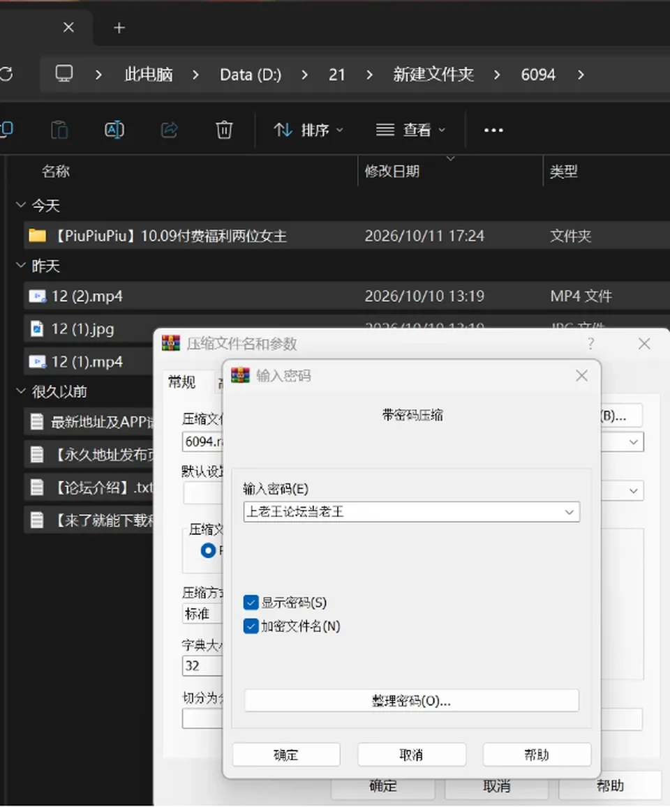This screenshot has width=670, height=807.
Task: Click the 类型 column header
Action: pyautogui.click(x=564, y=172)
